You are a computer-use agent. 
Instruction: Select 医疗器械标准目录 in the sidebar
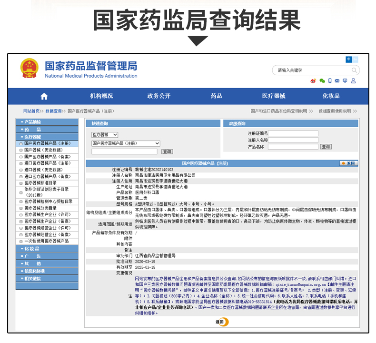click(x=47, y=183)
